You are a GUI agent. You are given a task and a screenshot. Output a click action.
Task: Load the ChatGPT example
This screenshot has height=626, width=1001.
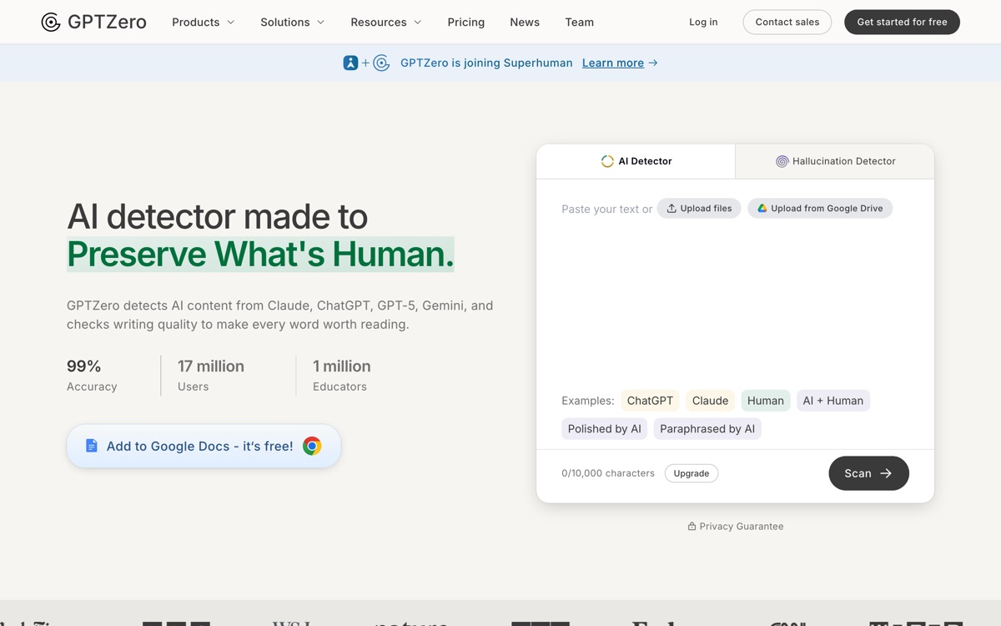coord(650,401)
